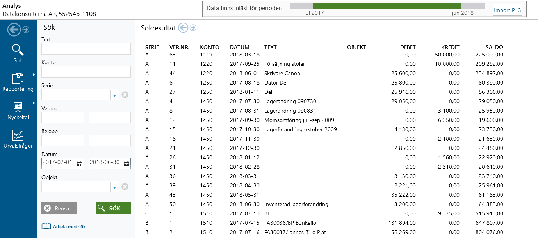This screenshot has height=238, width=538.
Task: Expand the Serie dropdown
Action: [x=115, y=95]
